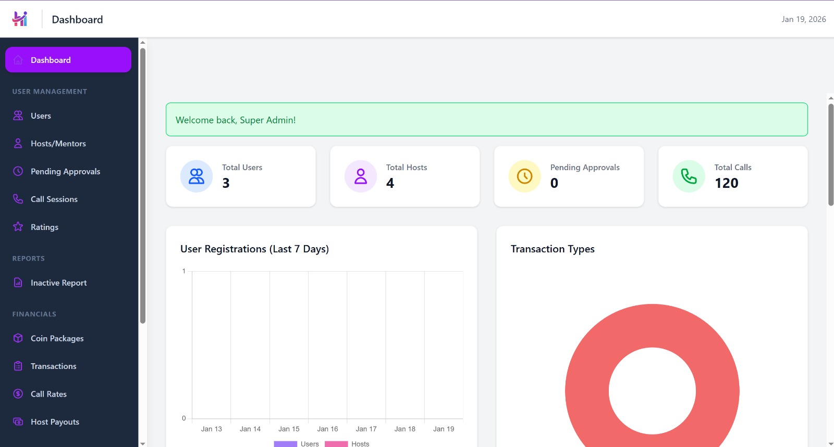This screenshot has height=447, width=834.
Task: Click the Total Calls green phone icon
Action: click(689, 176)
